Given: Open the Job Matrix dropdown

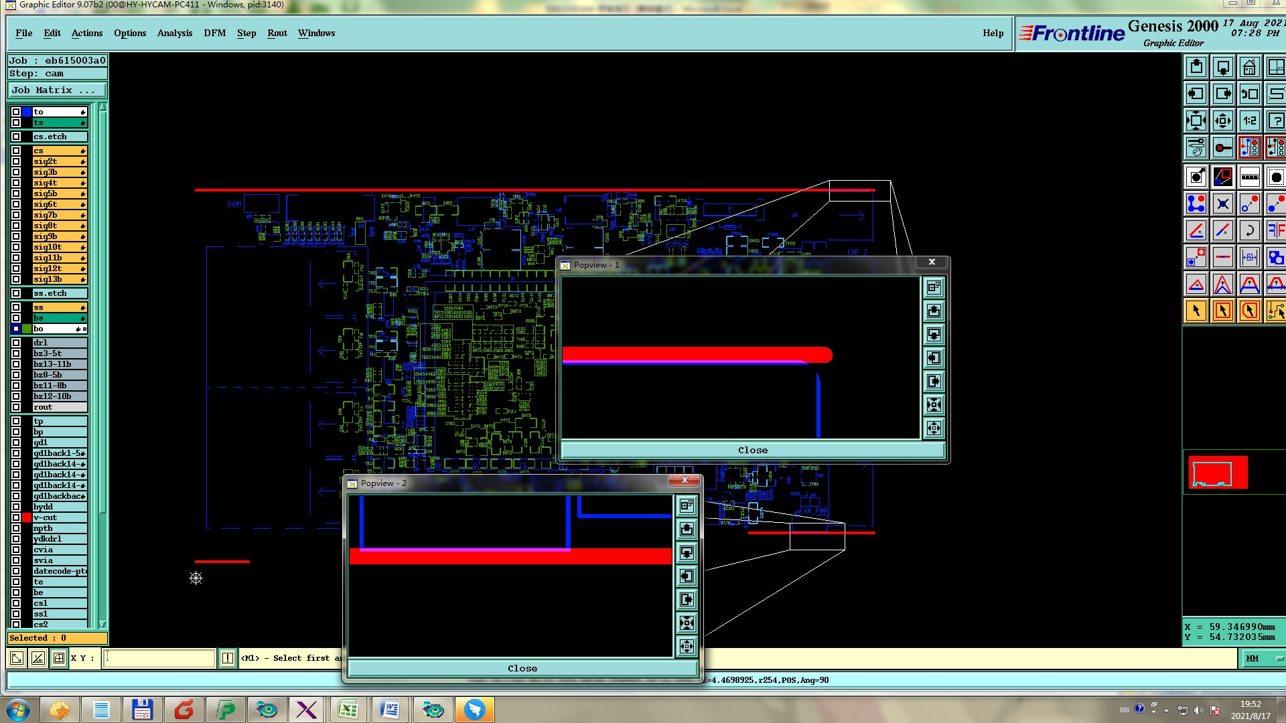Looking at the screenshot, I should [x=57, y=90].
